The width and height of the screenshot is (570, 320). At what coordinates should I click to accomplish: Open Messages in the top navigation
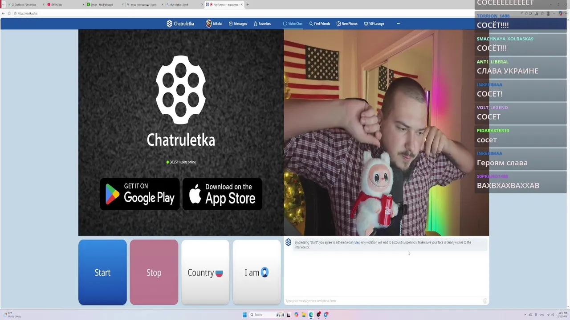click(x=238, y=24)
